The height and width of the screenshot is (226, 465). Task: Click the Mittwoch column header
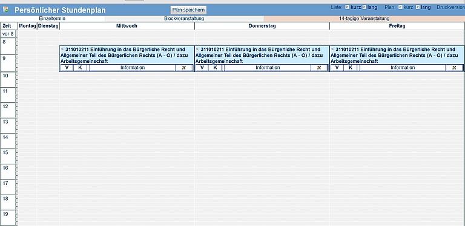pyautogui.click(x=127, y=26)
